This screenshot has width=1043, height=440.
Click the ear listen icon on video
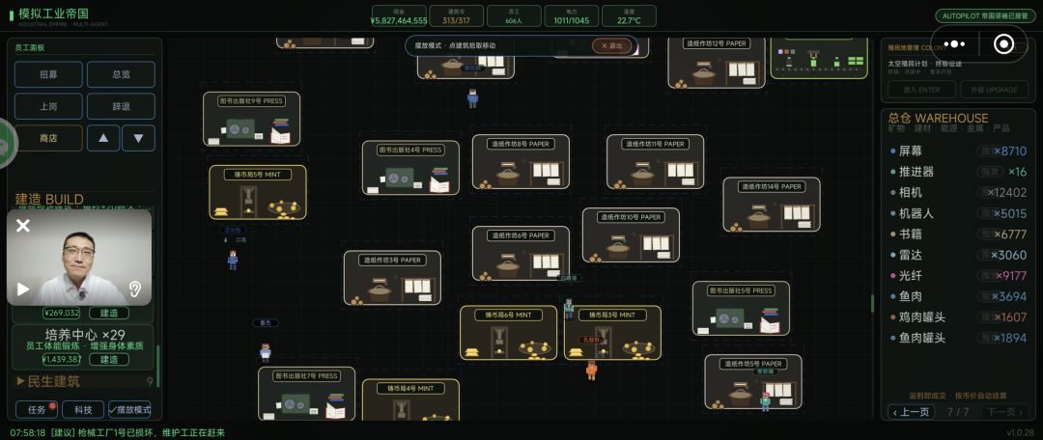point(135,289)
